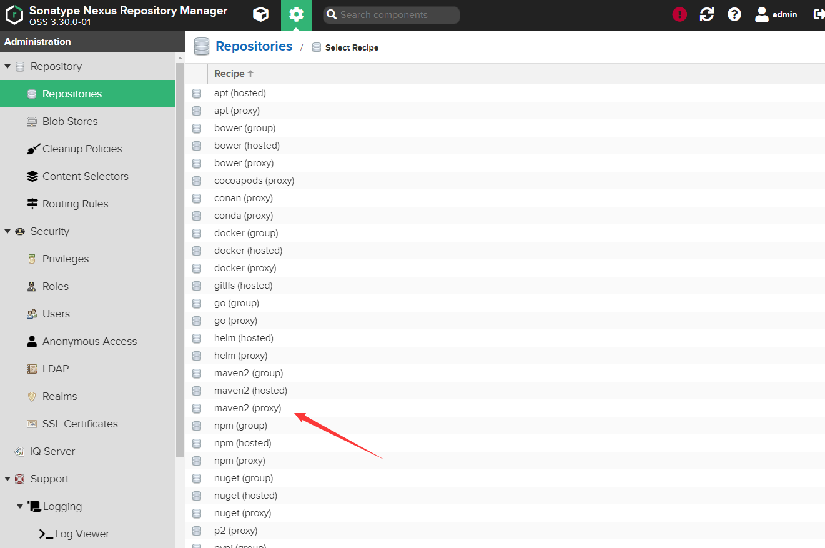Open Cleanup Policies in sidebar
The width and height of the screenshot is (825, 548).
click(x=87, y=149)
